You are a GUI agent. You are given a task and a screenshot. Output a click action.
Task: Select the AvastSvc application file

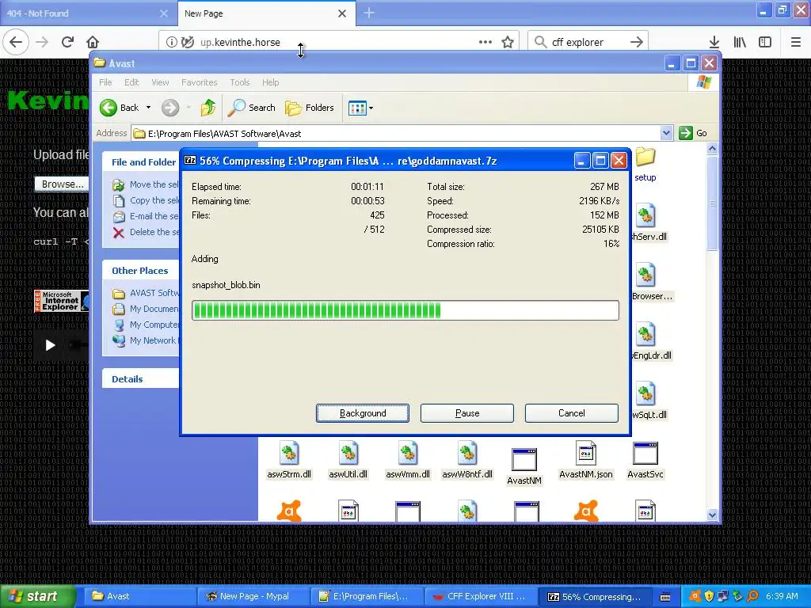[645, 460]
